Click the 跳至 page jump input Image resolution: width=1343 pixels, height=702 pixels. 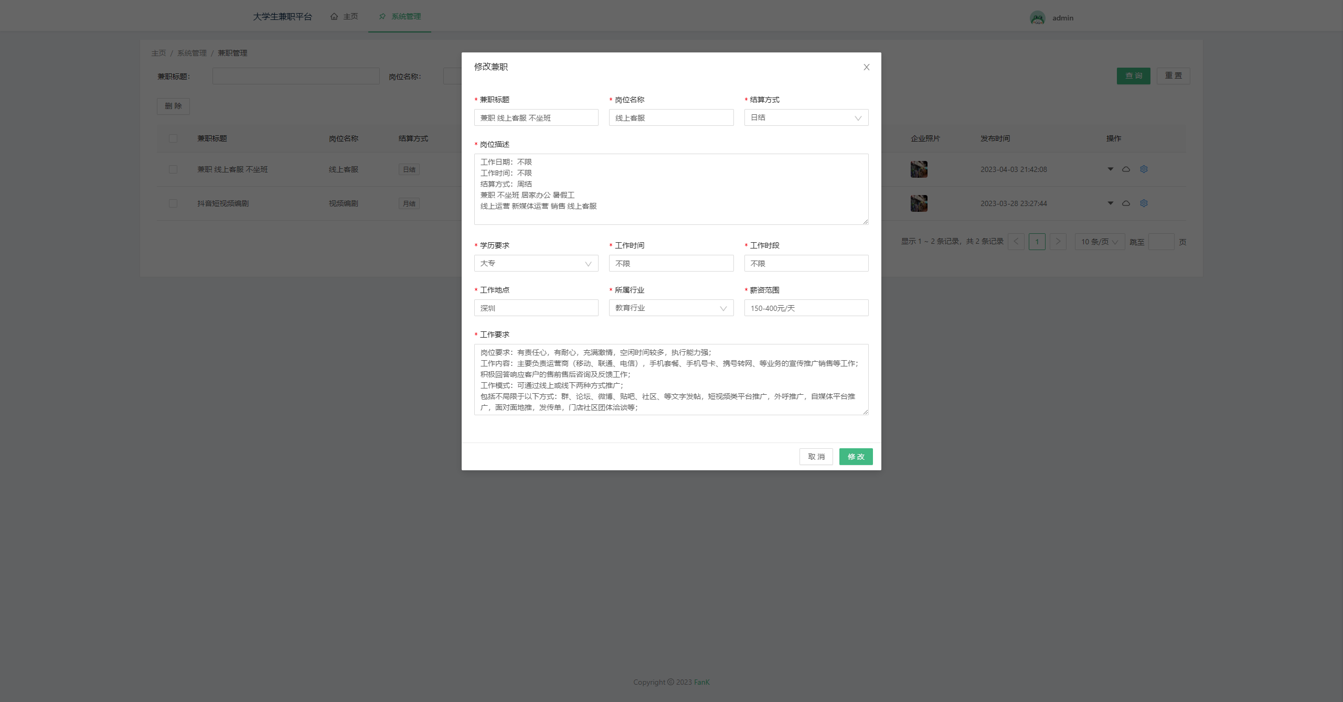click(1161, 242)
